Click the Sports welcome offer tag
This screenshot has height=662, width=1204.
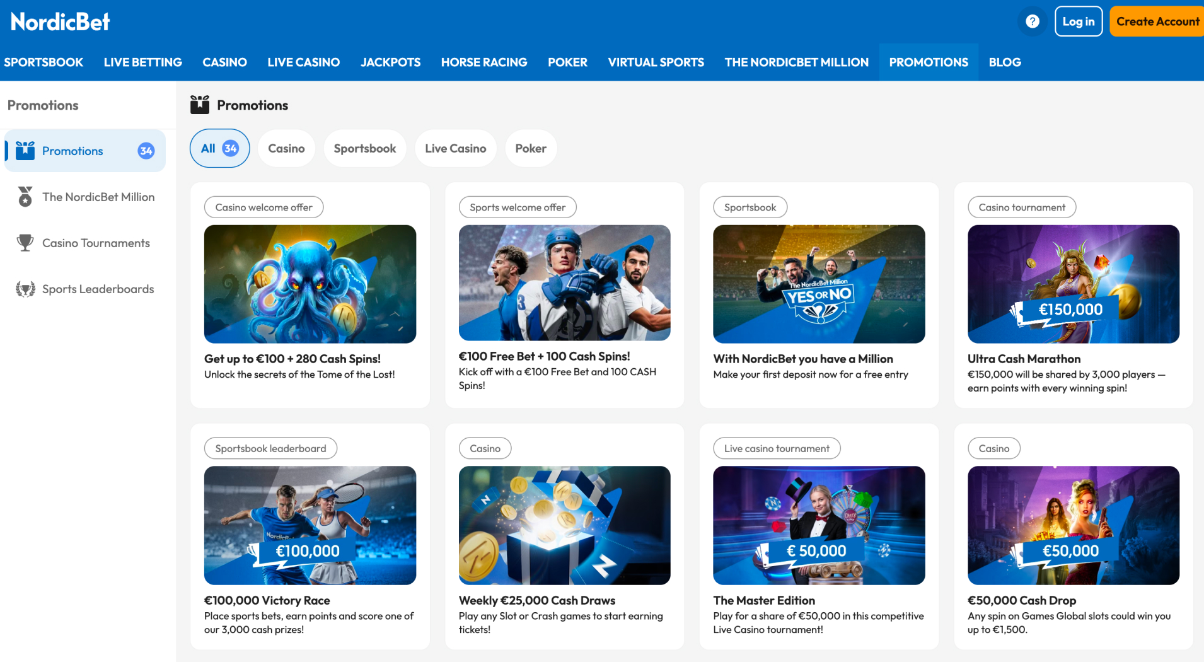tap(518, 207)
